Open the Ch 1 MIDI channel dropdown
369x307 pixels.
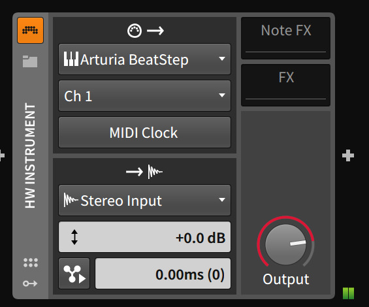click(x=144, y=96)
